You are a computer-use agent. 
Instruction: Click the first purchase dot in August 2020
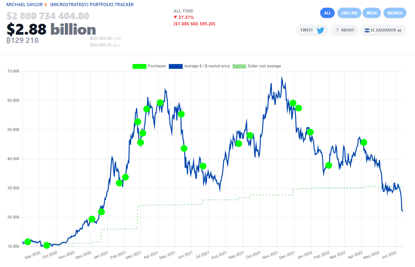[x=28, y=242]
